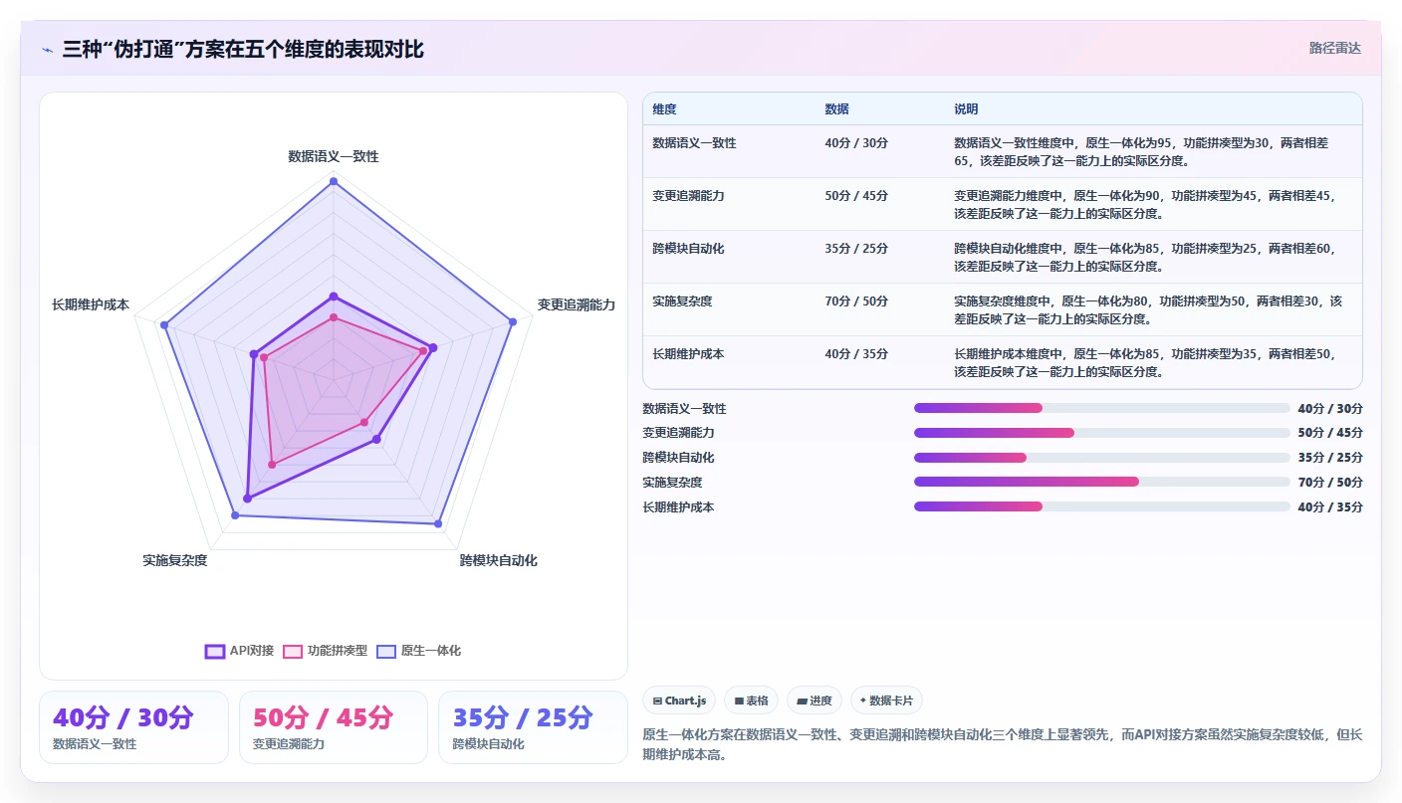This screenshot has height=803, width=1402.
Task: Click 50分 / 45分 value beside progress bar
Action: [1330, 433]
